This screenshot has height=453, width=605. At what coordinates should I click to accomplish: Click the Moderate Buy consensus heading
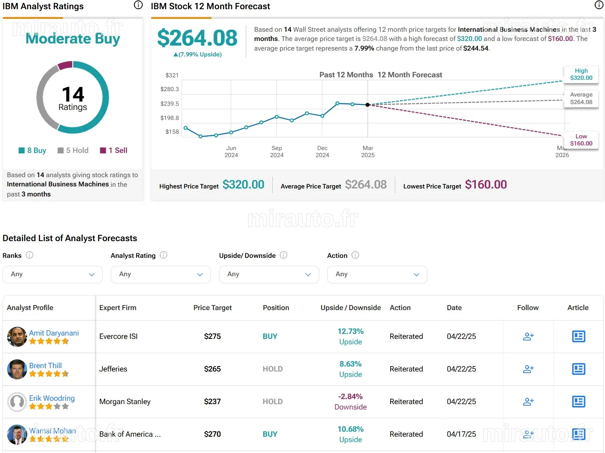point(73,38)
